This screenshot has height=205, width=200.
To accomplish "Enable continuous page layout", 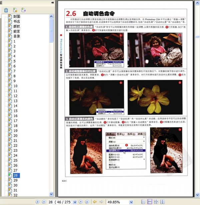I will pos(150,202).
